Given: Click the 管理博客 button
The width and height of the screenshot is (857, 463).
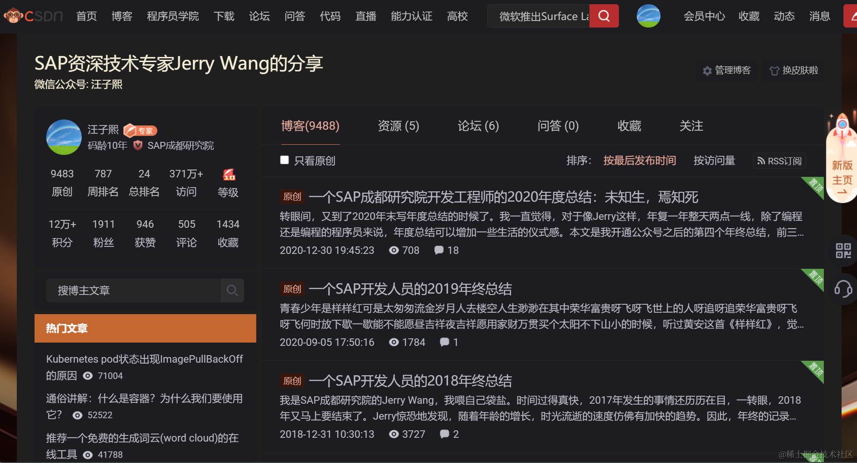Looking at the screenshot, I should tap(727, 70).
